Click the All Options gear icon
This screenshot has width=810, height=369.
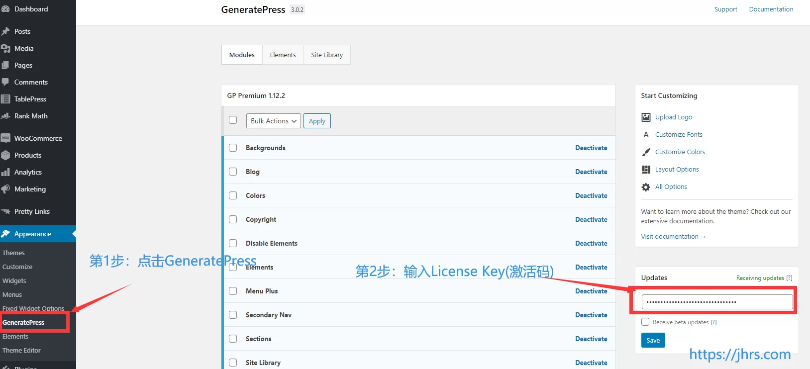[646, 187]
